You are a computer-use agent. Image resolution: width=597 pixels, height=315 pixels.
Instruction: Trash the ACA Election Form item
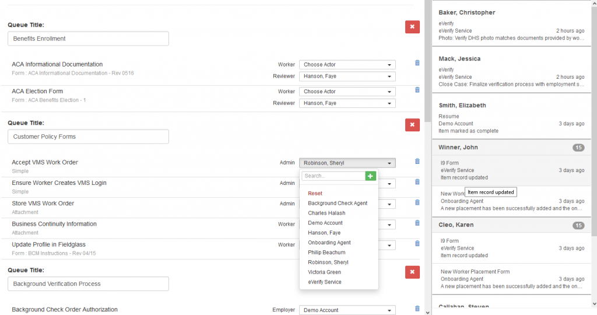pos(417,90)
